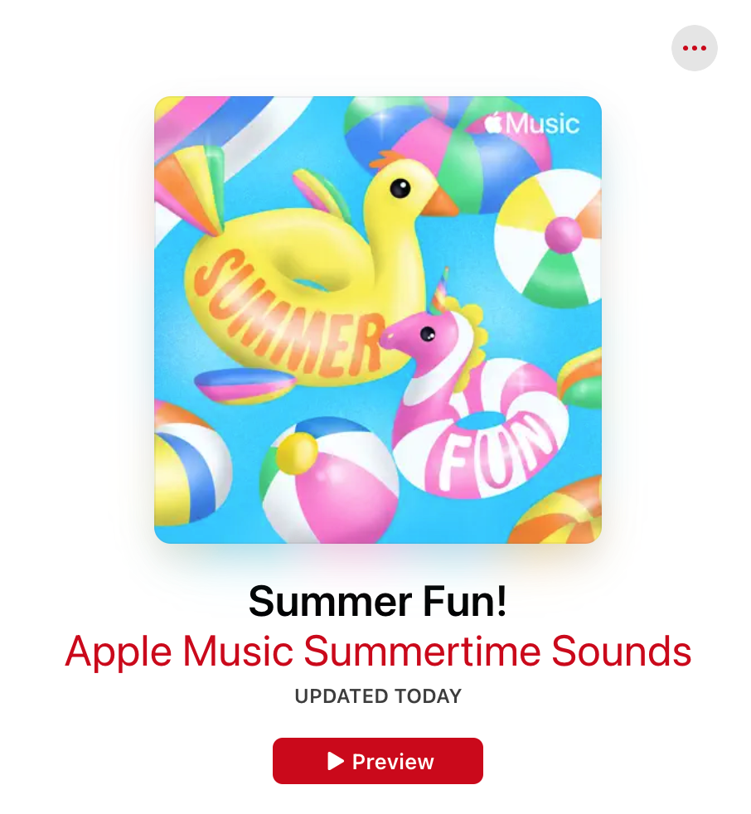The width and height of the screenshot is (751, 814).
Task: Click the orange striped ball in bottom-right corner
Action: 558,511
